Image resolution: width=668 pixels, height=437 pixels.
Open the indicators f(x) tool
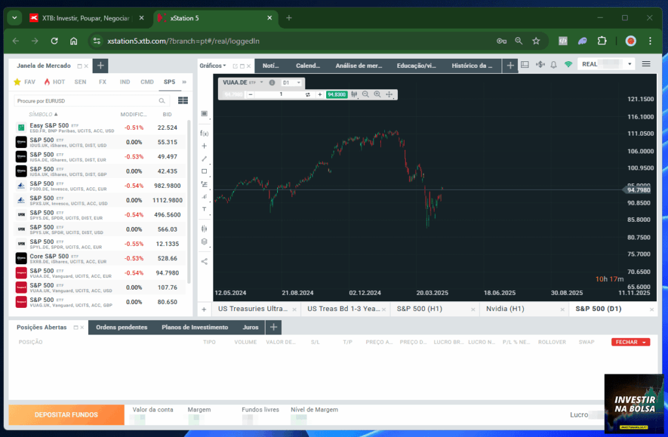click(x=204, y=133)
